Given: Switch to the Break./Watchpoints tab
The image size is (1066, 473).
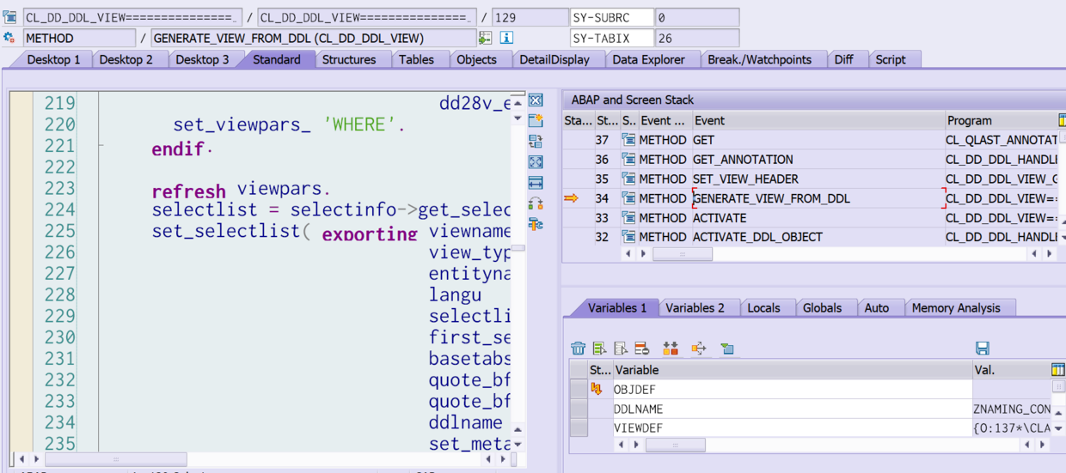Looking at the screenshot, I should pos(759,59).
